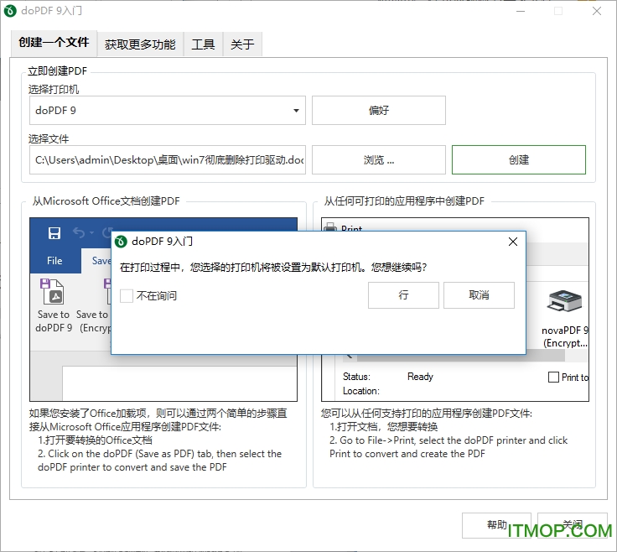This screenshot has height=552, width=617.
Task: Open the 关于 tab
Action: (242, 44)
